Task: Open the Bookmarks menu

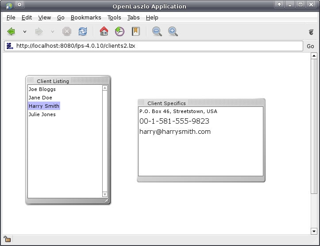Action: pos(86,18)
